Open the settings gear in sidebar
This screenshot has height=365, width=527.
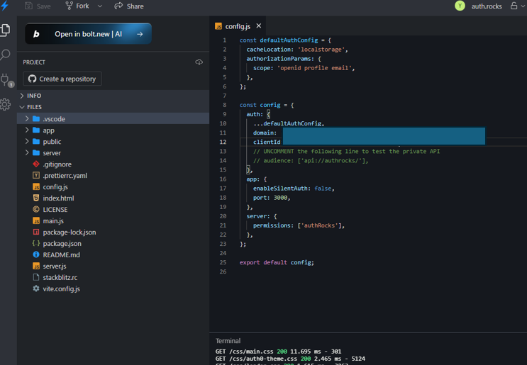[5, 104]
